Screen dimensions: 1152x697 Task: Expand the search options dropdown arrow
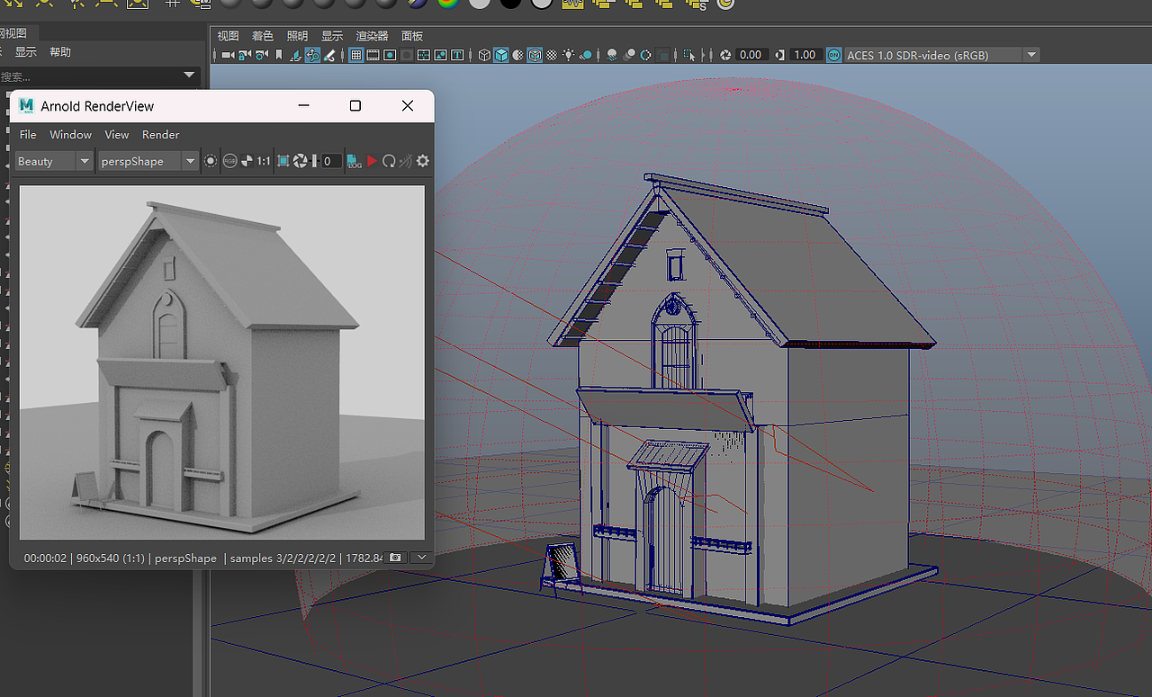click(x=189, y=75)
